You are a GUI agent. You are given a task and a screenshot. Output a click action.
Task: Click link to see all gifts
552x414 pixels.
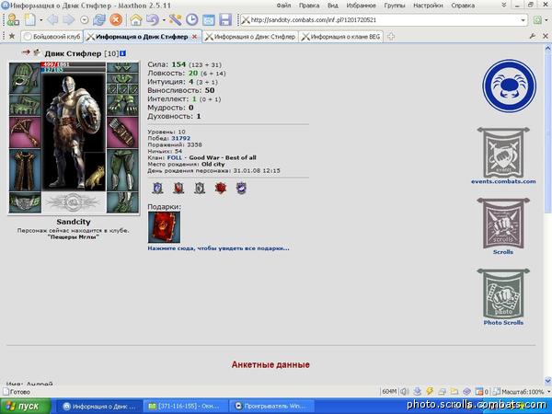(218, 248)
